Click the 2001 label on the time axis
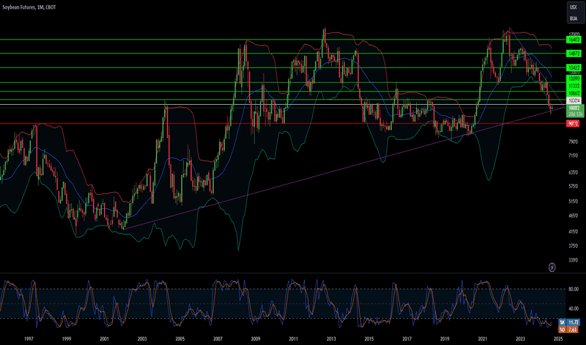This screenshot has width=586, height=345. 104,339
